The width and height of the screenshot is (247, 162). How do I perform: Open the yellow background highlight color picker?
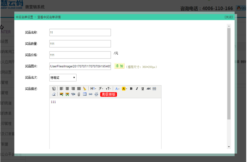point(124,88)
